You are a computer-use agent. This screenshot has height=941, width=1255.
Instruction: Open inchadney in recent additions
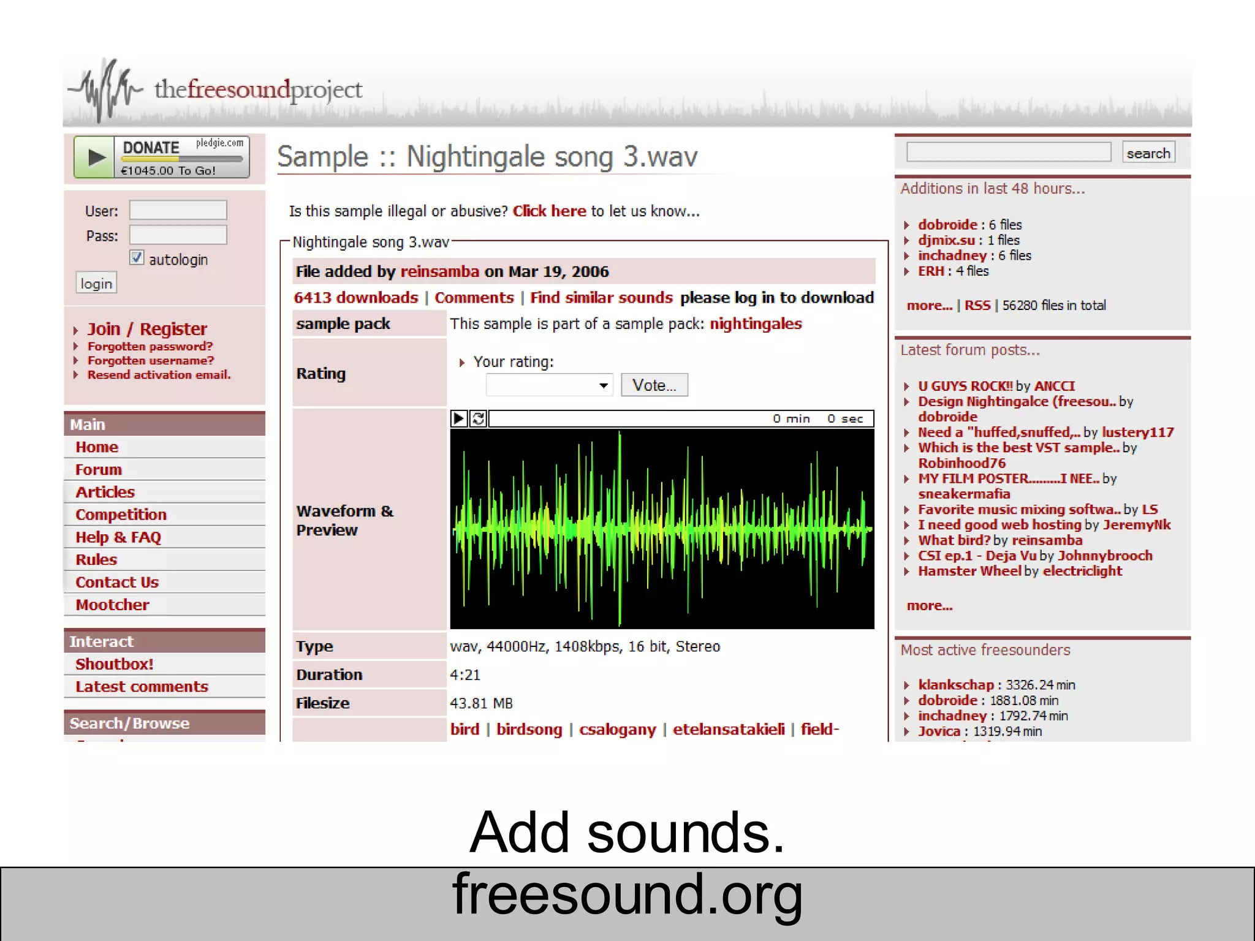[952, 255]
